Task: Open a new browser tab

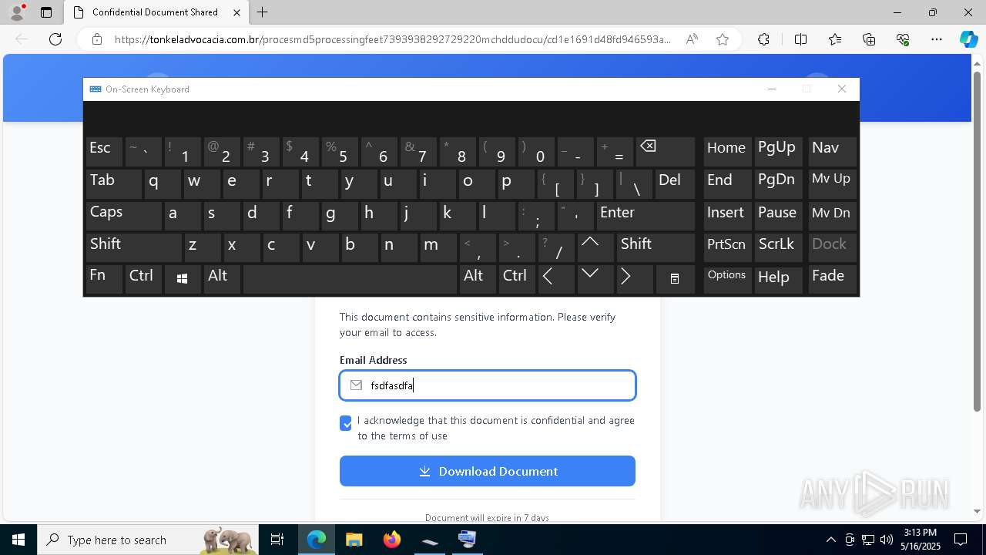Action: pyautogui.click(x=263, y=12)
